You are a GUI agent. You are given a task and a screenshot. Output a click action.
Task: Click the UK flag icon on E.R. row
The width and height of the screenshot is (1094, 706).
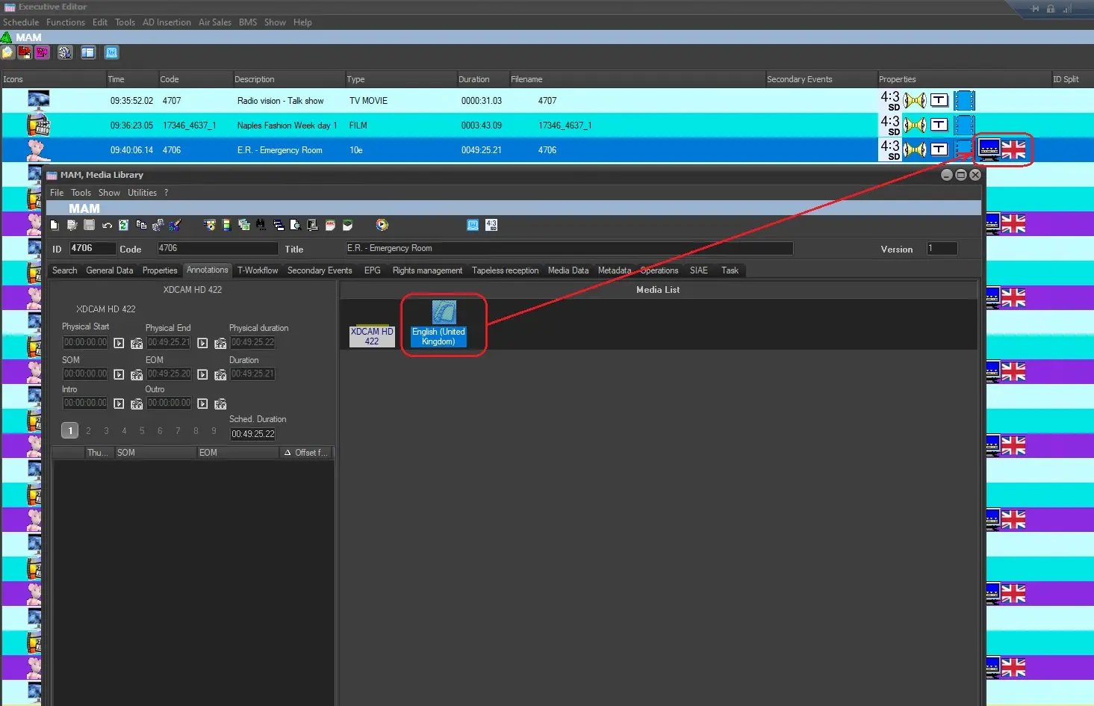pyautogui.click(x=1013, y=150)
